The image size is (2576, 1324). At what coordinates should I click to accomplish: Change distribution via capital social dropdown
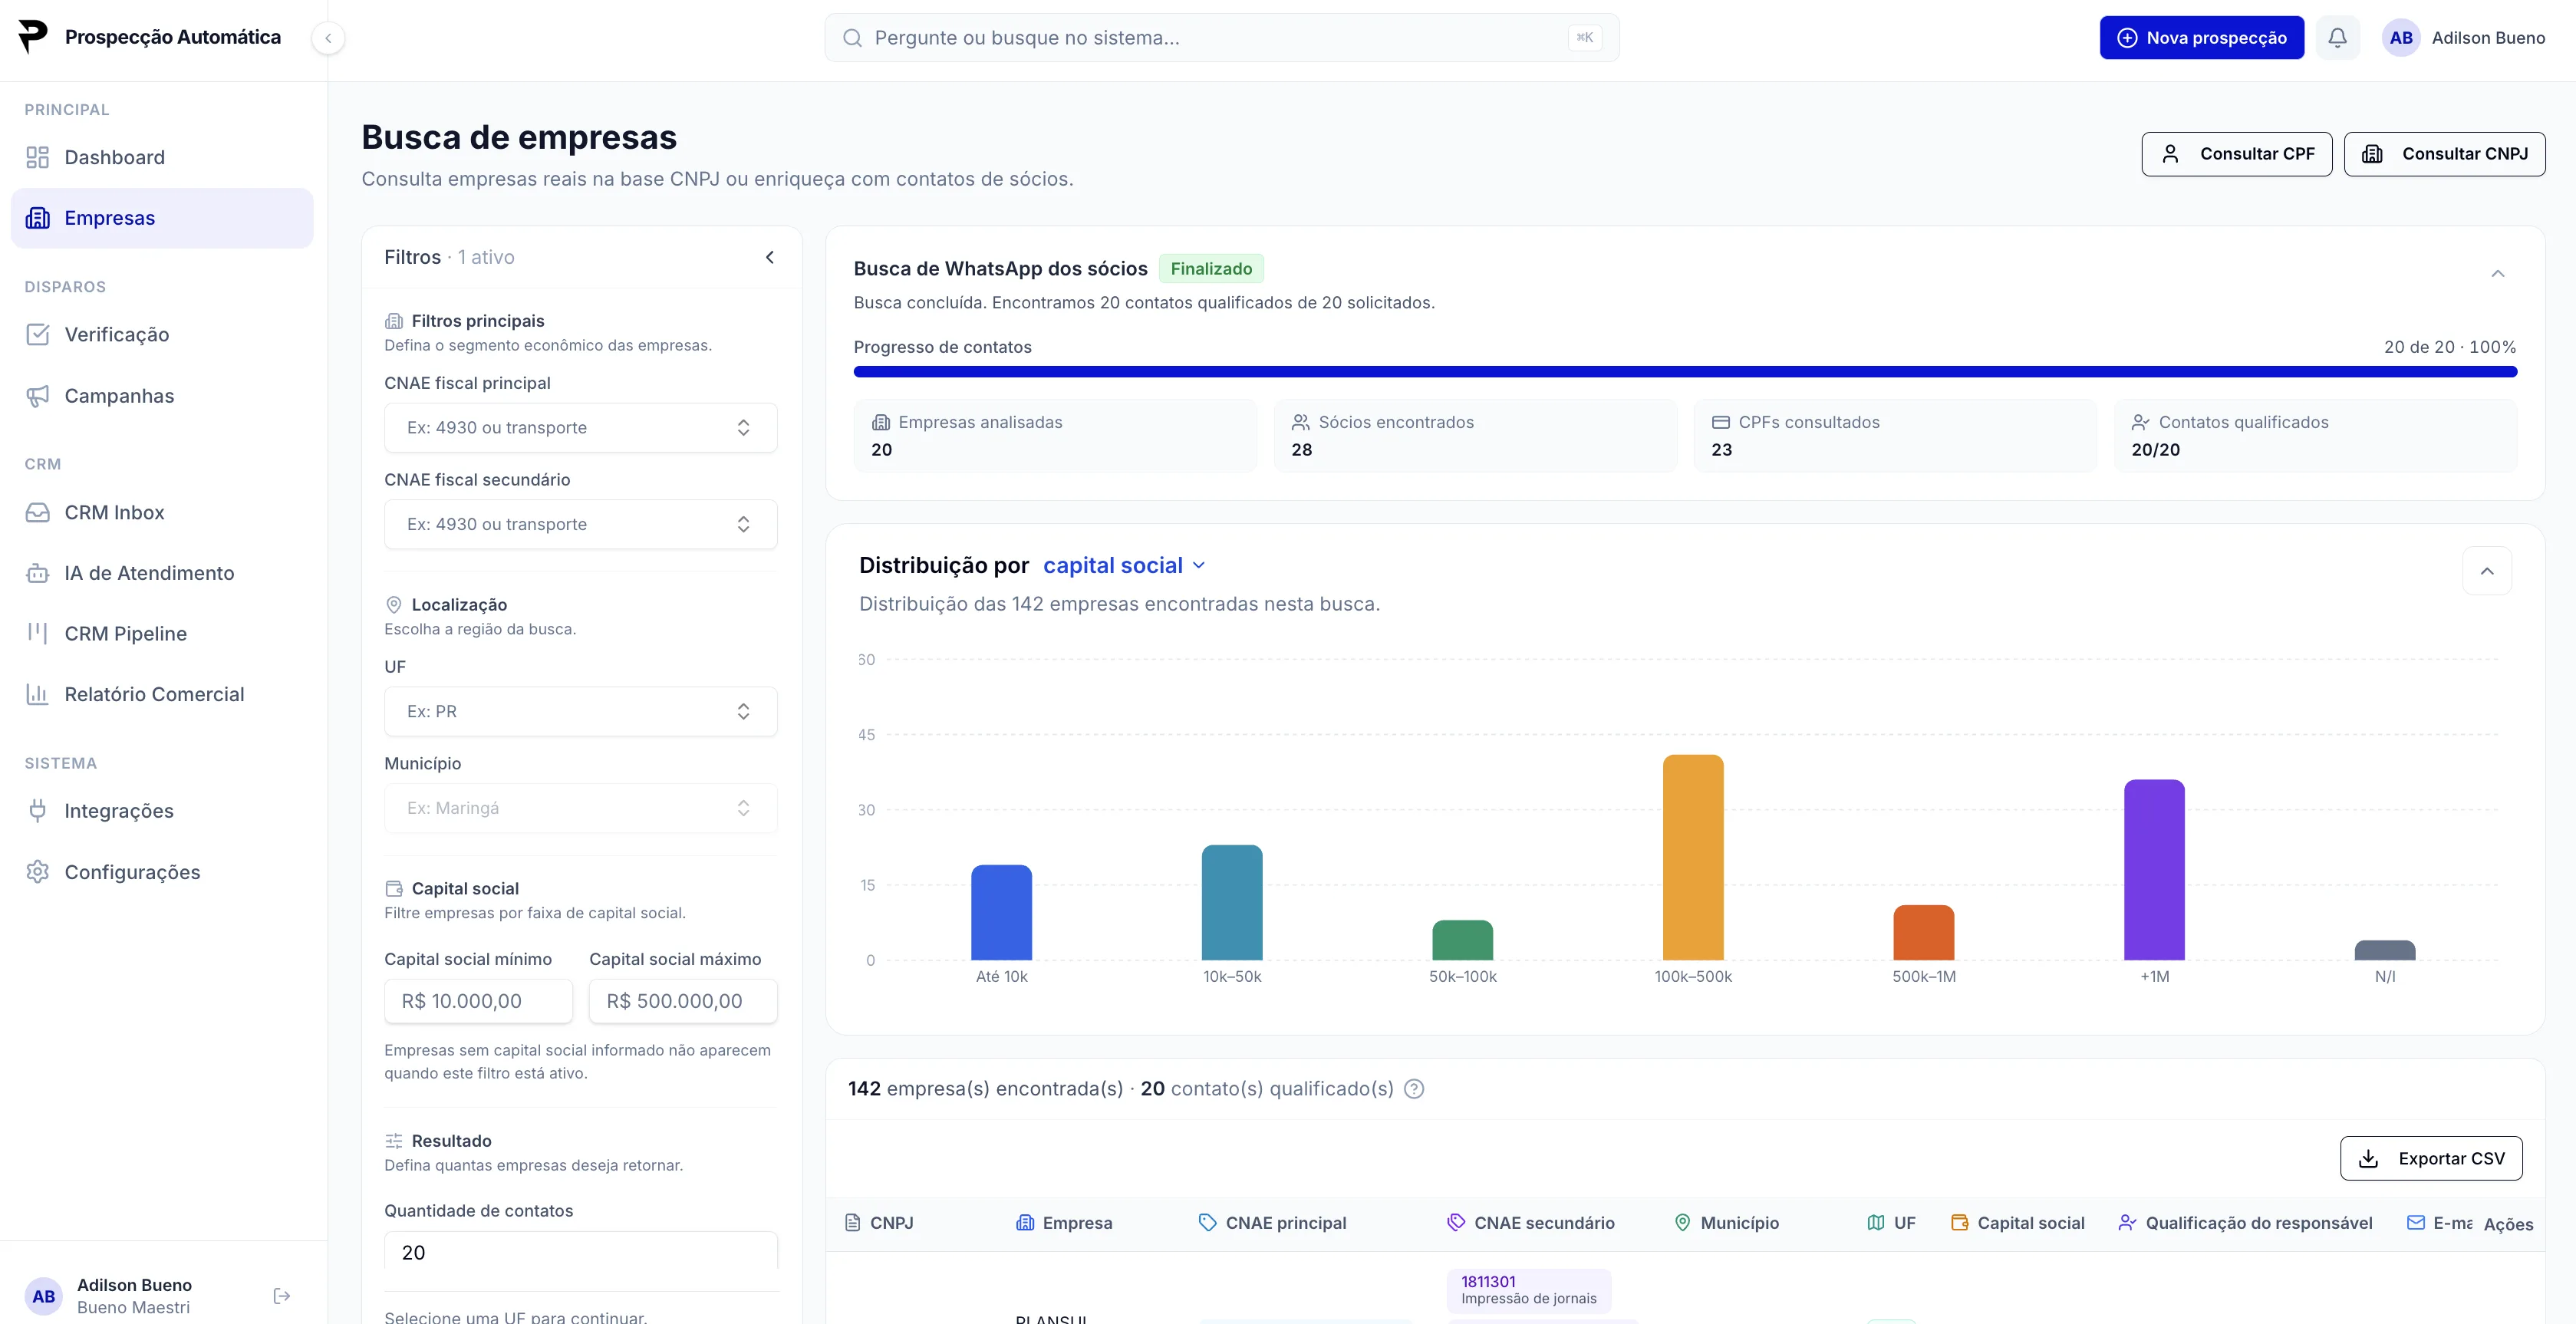1124,565
